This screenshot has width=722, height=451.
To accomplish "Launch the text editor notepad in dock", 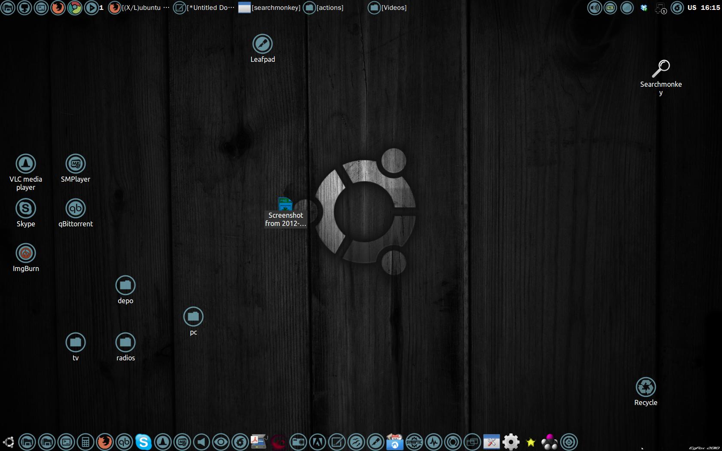I will tap(337, 442).
